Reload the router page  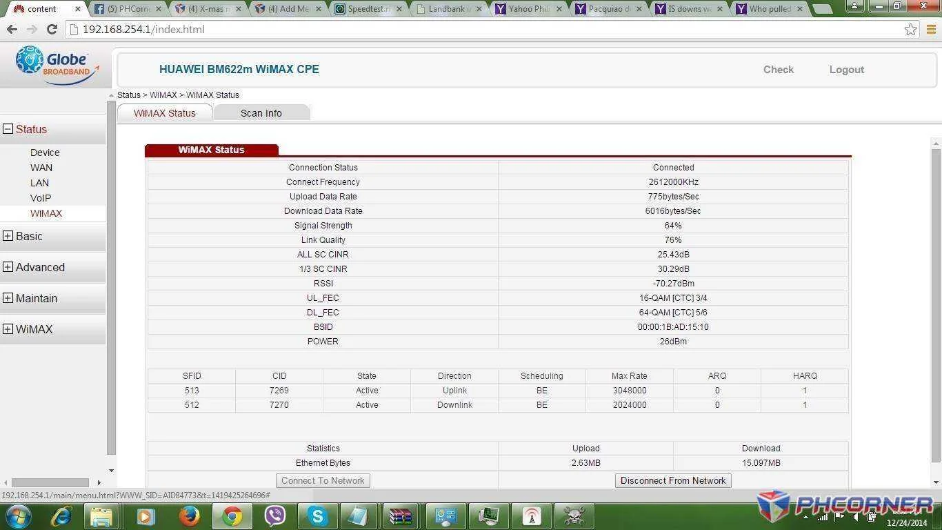(52, 30)
